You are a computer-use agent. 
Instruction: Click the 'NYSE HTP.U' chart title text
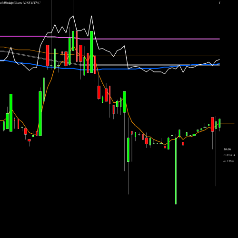(31, 3)
